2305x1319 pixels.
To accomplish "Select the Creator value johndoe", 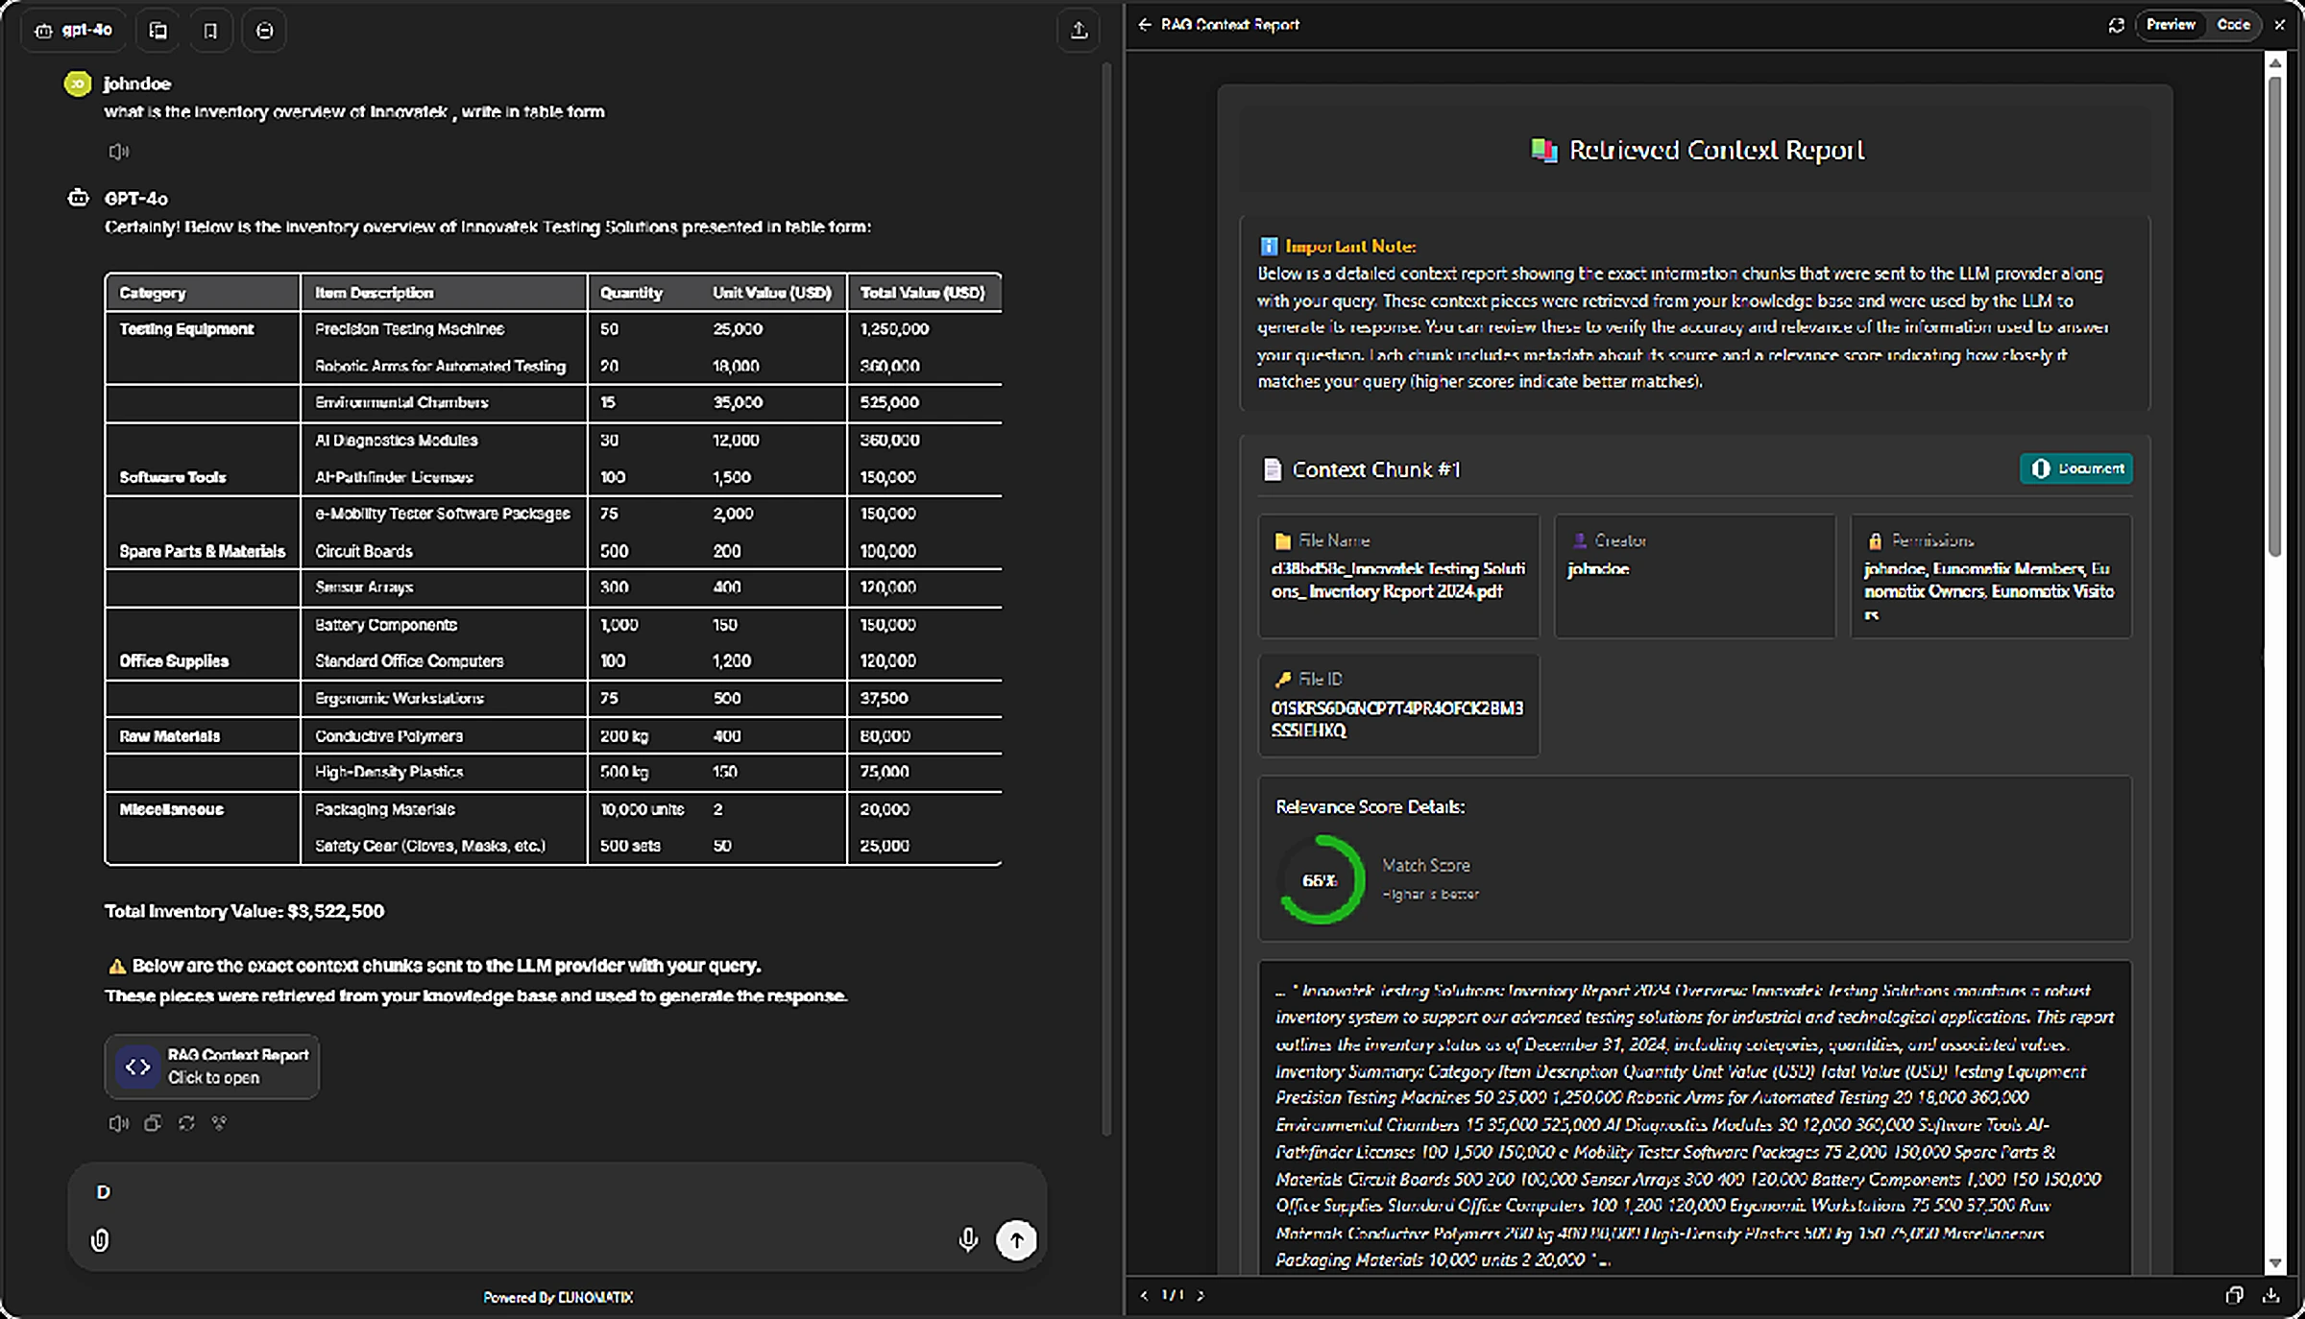I will (x=1598, y=569).
